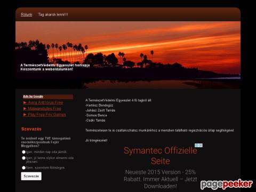The width and height of the screenshot is (256, 192).
Task: Open the Malwarebytes Free ad link
Action: point(44,108)
